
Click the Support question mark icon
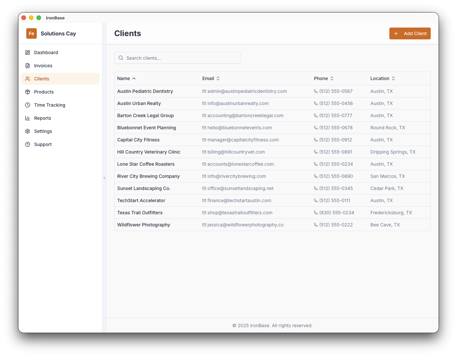pyautogui.click(x=28, y=144)
